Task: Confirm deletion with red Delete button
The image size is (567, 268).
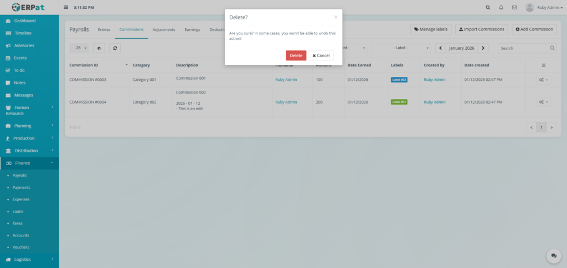Action: (x=296, y=55)
